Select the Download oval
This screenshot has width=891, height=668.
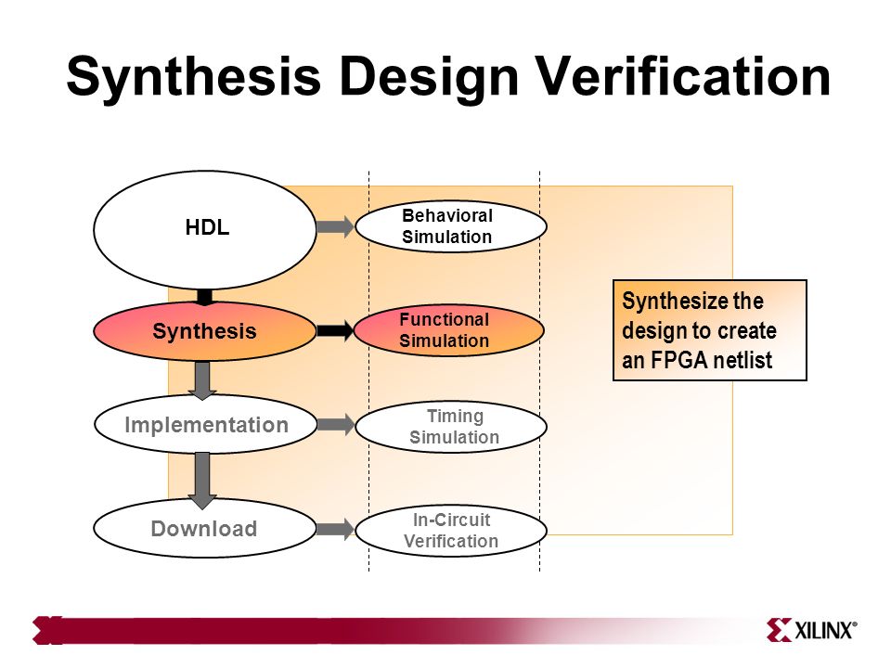click(x=204, y=528)
